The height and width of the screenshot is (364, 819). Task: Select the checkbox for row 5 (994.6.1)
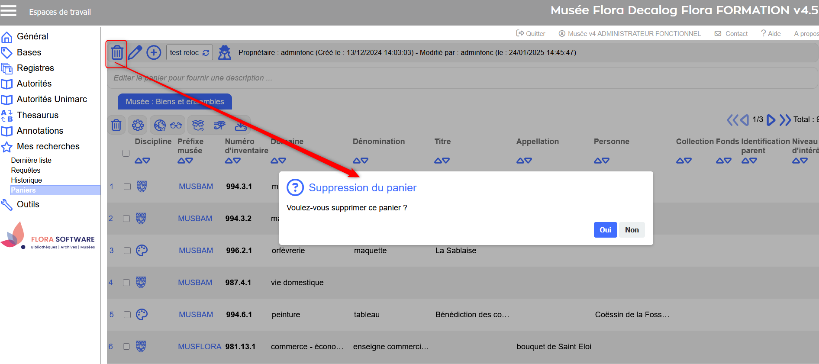pyautogui.click(x=127, y=315)
